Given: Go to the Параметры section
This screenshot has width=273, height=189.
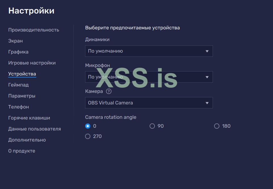Looking at the screenshot, I should coord(22,96).
